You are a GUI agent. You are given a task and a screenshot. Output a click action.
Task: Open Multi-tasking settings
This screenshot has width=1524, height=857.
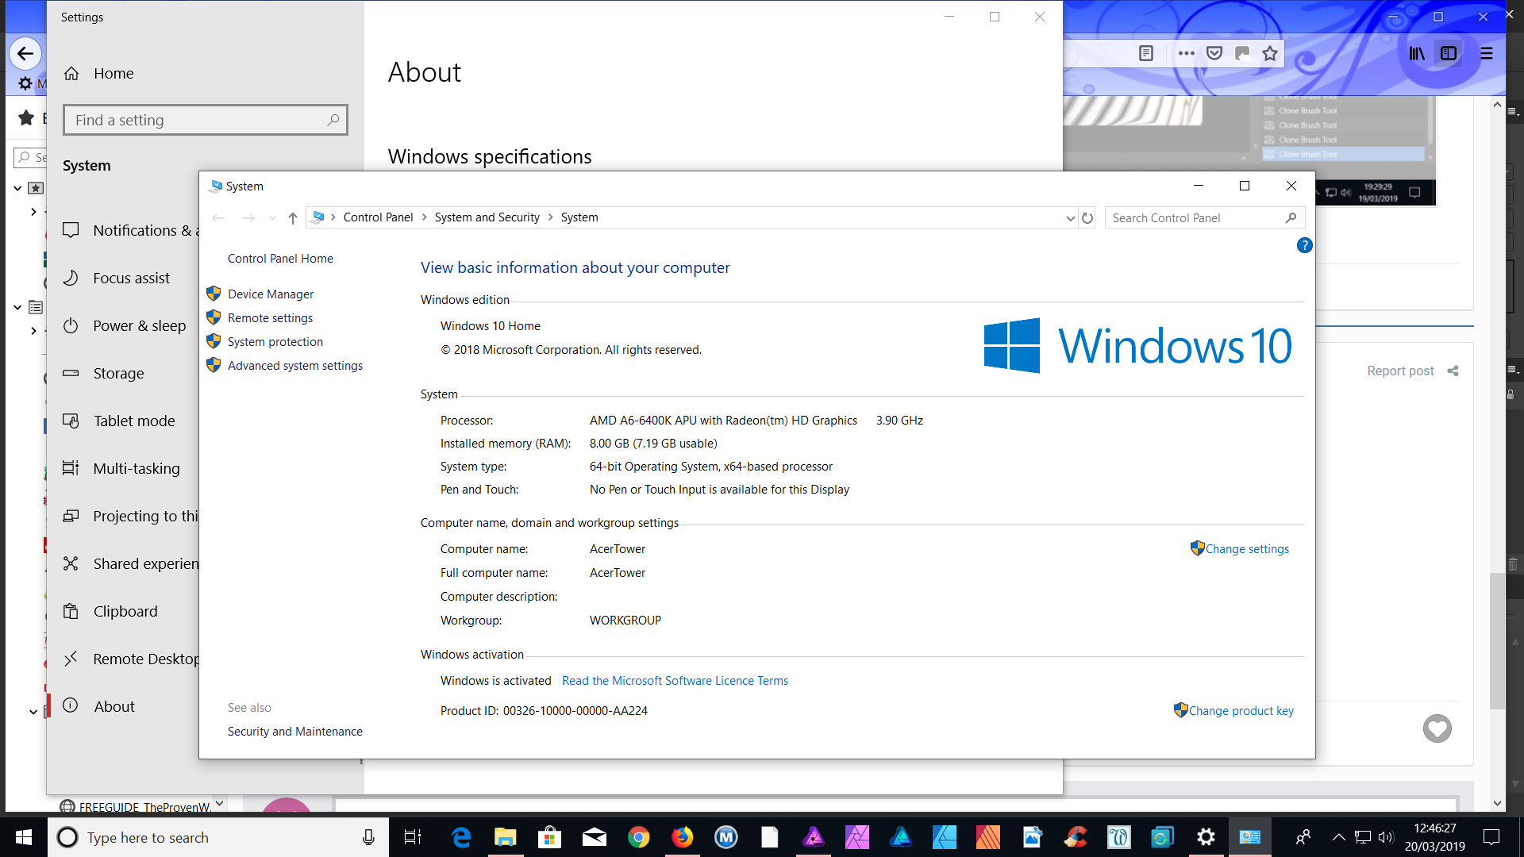[x=136, y=469]
